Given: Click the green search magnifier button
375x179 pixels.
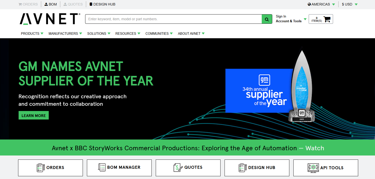Looking at the screenshot, I should tap(267, 19).
